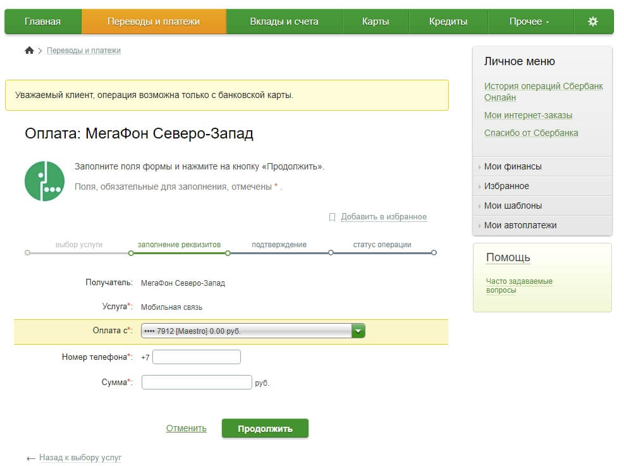Expand Мои шаблоны section

point(513,206)
